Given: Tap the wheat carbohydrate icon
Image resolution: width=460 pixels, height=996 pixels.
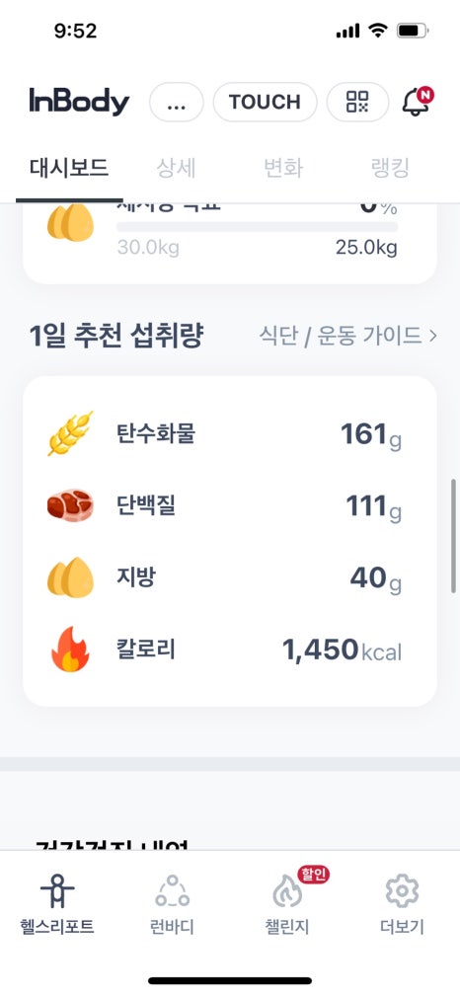Looking at the screenshot, I should pyautogui.click(x=70, y=433).
